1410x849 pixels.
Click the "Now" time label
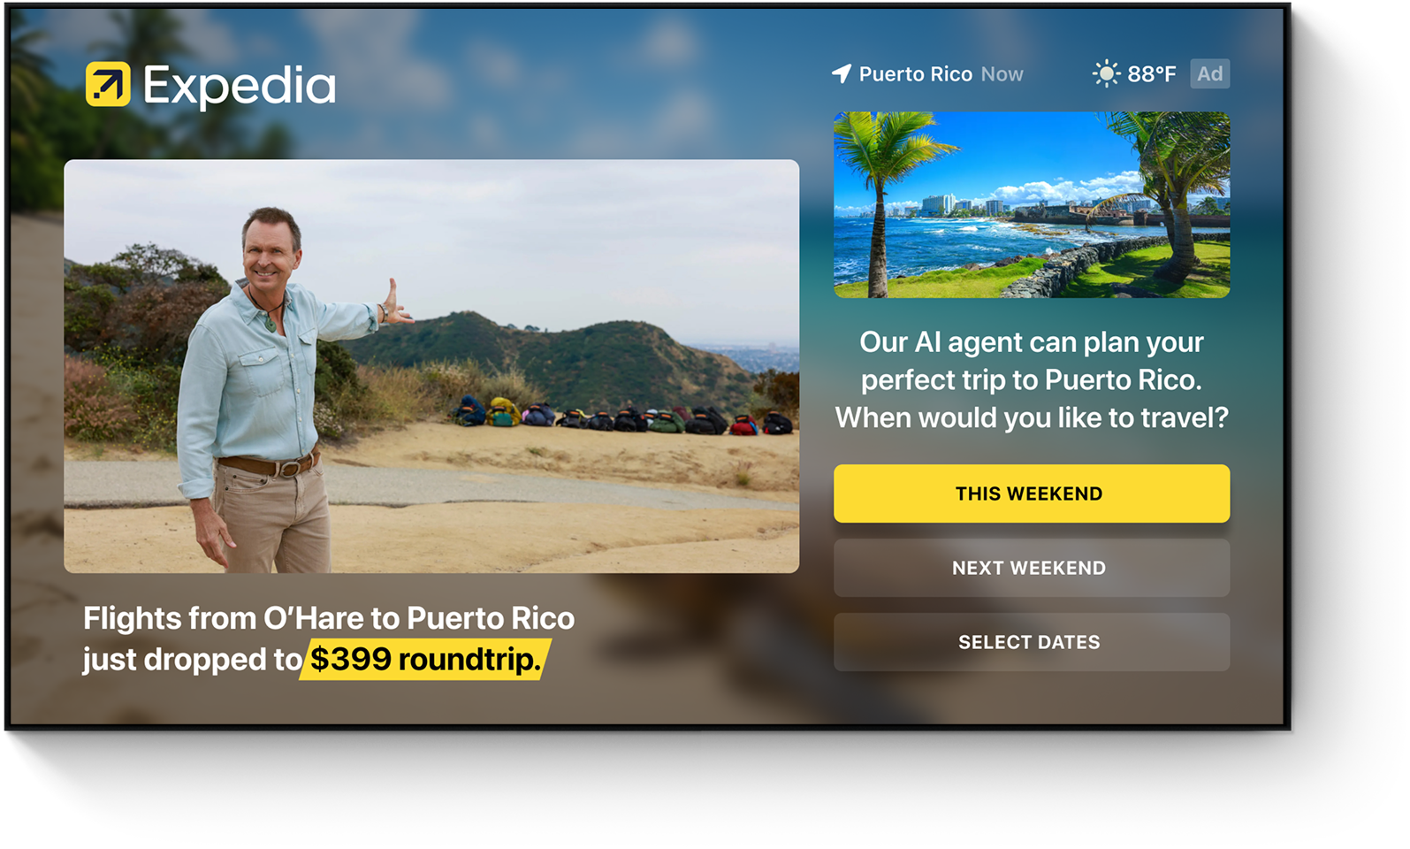coord(1002,74)
